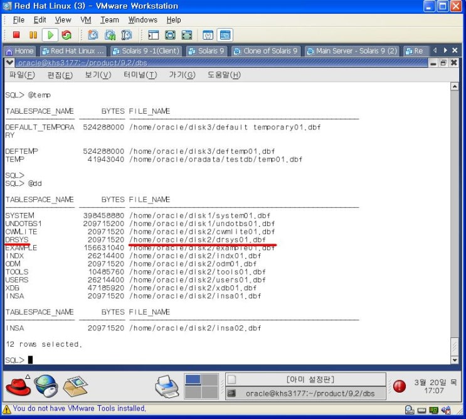Open the 편집(E) terminal menu
This screenshot has height=419, width=466.
[x=60, y=75]
